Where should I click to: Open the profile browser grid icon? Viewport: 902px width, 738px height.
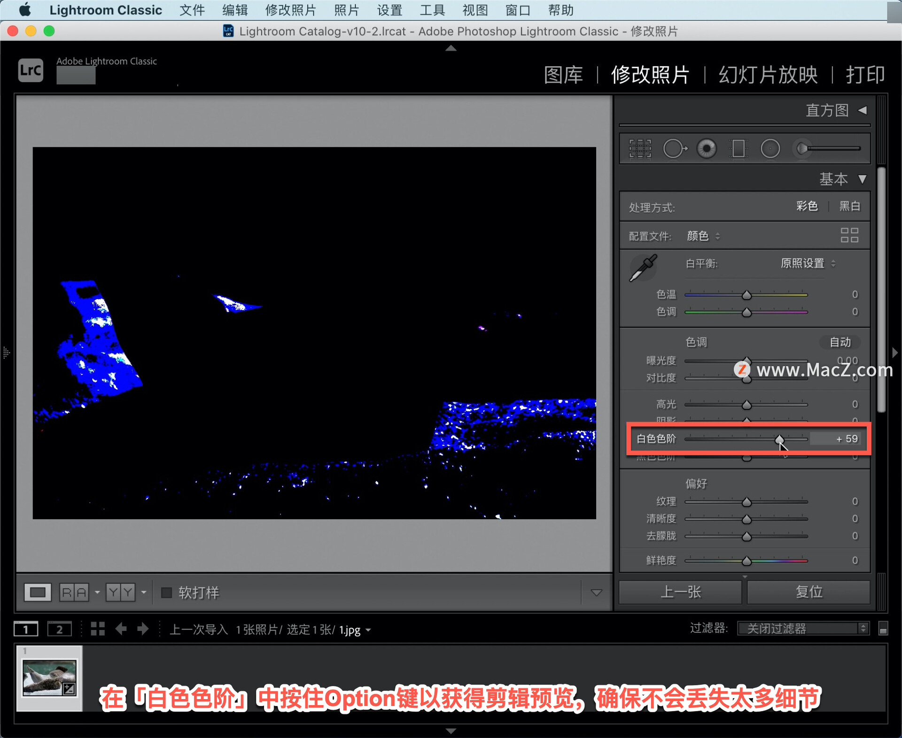[849, 235]
